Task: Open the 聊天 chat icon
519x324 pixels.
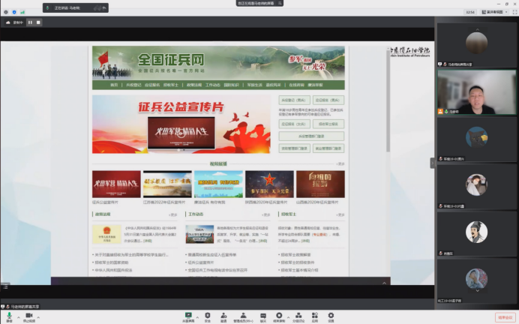Action: click(263, 316)
